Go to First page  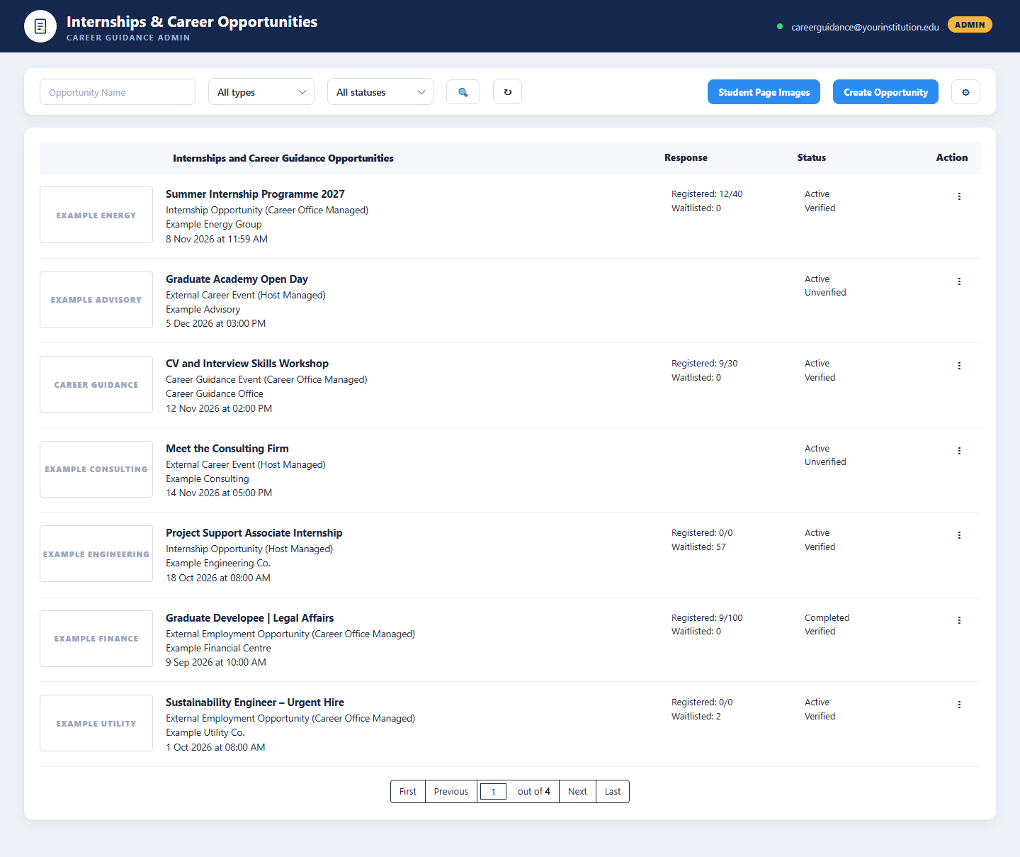click(x=408, y=792)
